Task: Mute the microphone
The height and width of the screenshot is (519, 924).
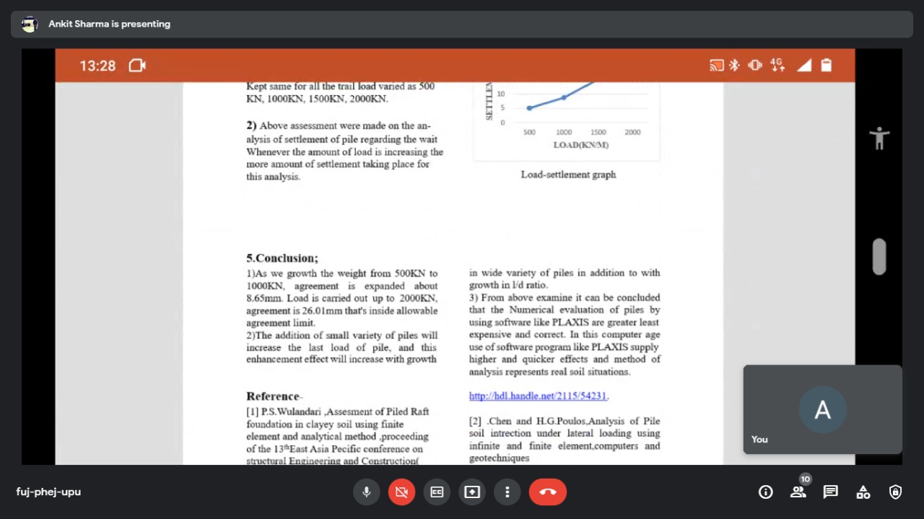Action: [367, 492]
